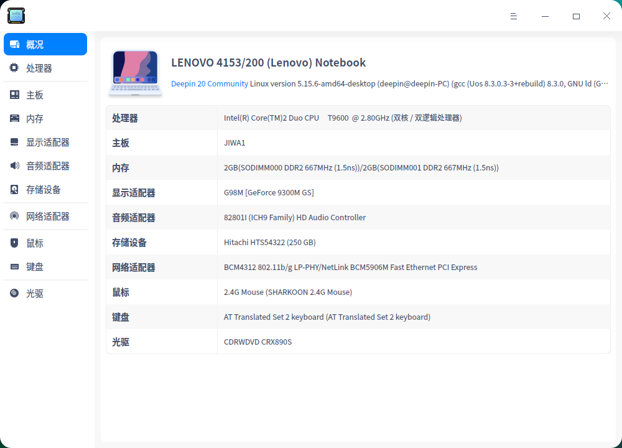
Task: Select the SHARKOON 2.4G Mouse value
Action: click(x=288, y=292)
